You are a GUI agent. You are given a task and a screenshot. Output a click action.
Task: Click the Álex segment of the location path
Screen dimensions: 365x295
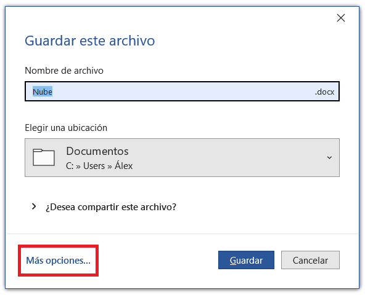click(123, 165)
